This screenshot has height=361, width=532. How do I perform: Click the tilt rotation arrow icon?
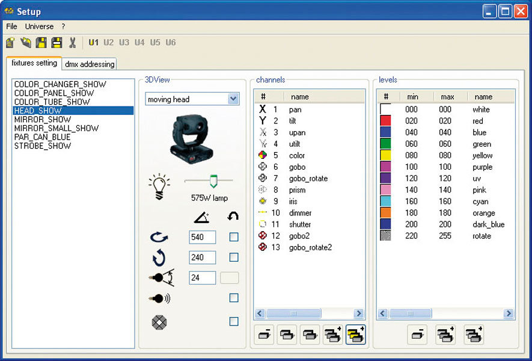click(x=159, y=257)
